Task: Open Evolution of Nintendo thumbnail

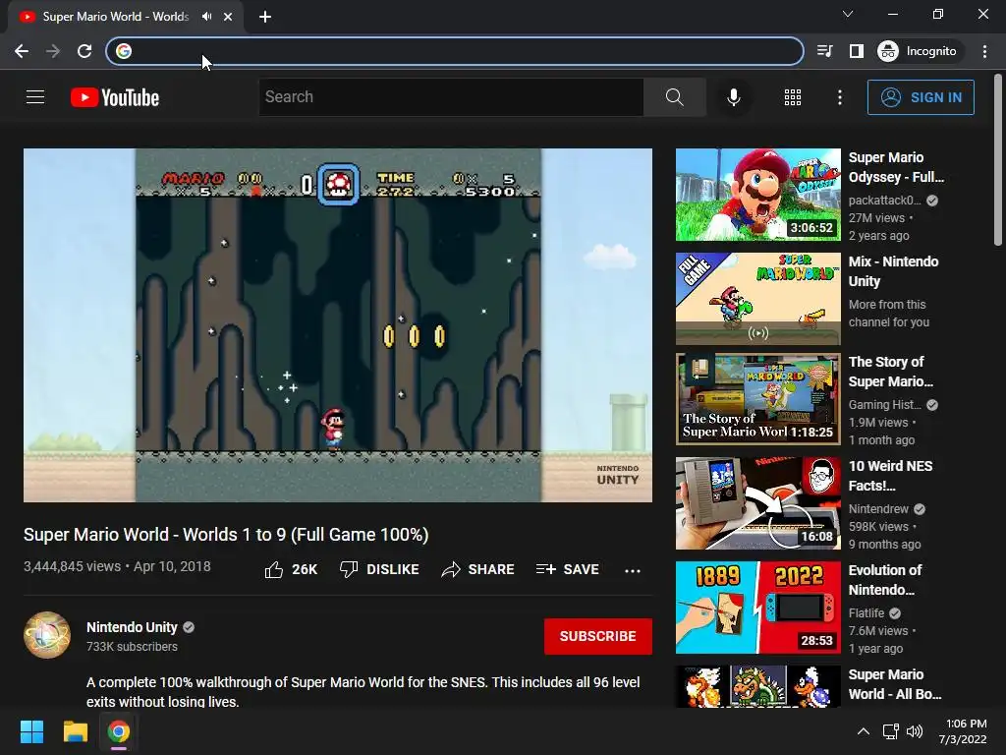Action: click(x=757, y=608)
